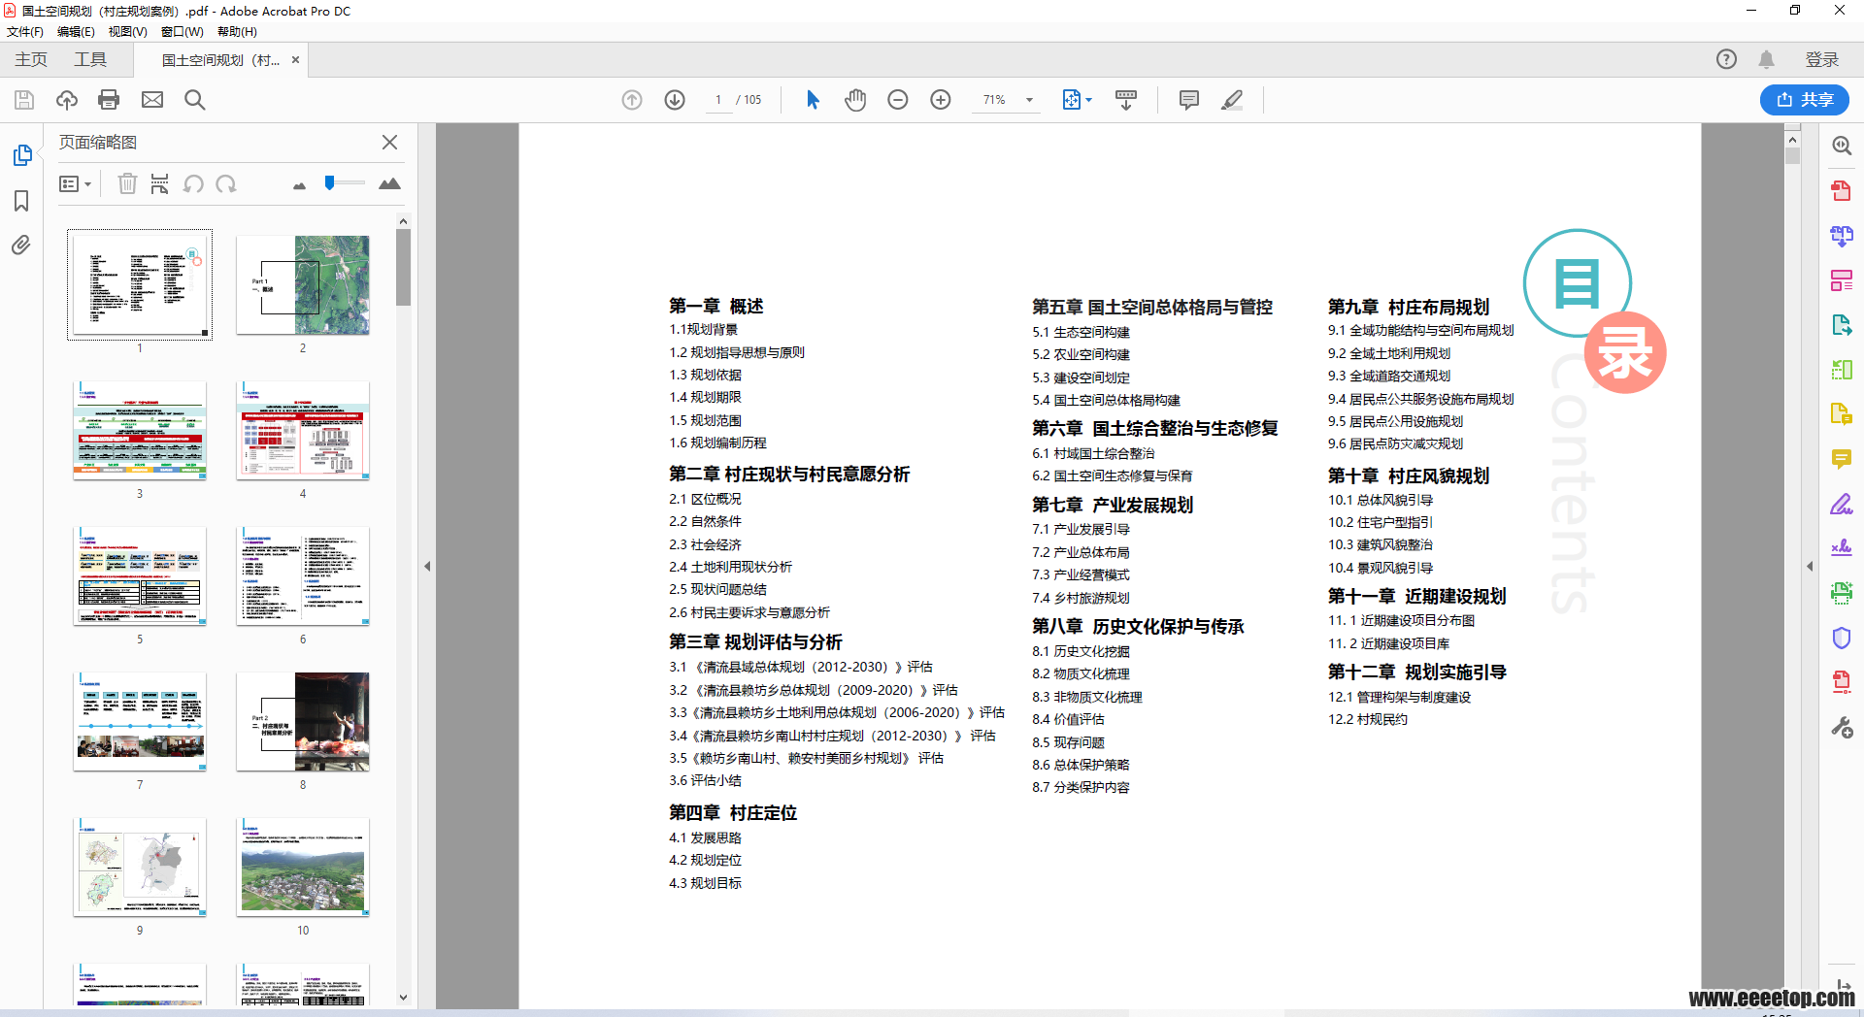Screen dimensions: 1864x1017
Task: Open notifications bell
Action: 1767,59
